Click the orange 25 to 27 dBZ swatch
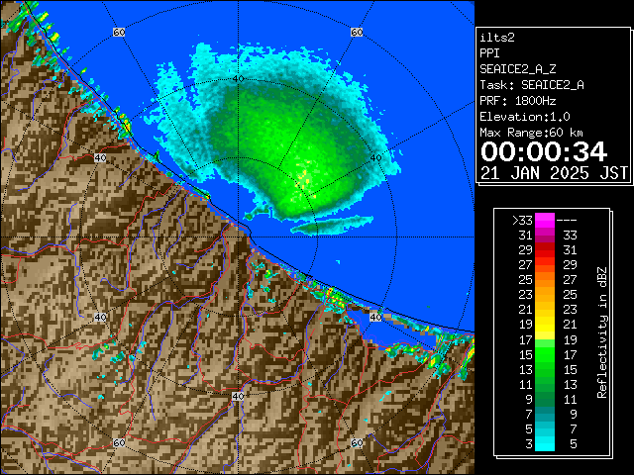This screenshot has width=634, height=475. tap(545, 280)
